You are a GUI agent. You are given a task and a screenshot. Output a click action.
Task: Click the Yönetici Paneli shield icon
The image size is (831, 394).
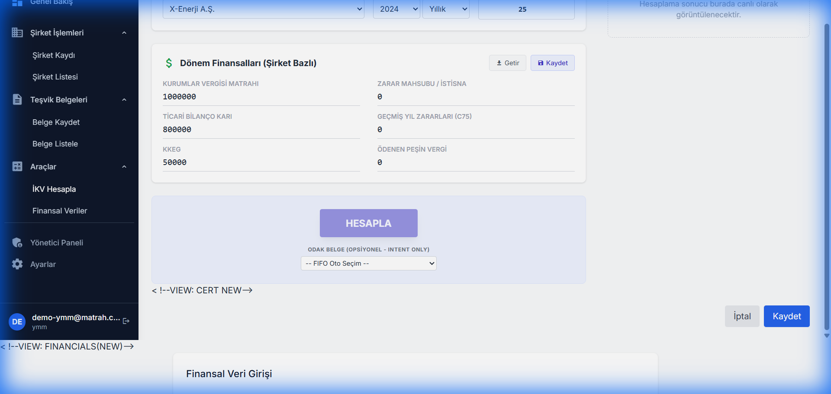17,243
